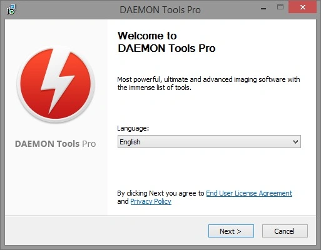
Task: Click the 'Welcome to DAEMON Tools Pro' heading
Action: (x=166, y=42)
